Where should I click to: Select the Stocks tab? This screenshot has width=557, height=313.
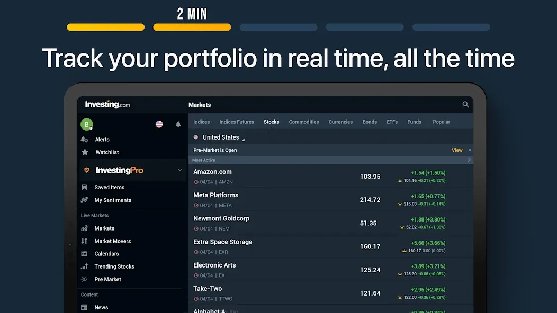pyautogui.click(x=272, y=122)
